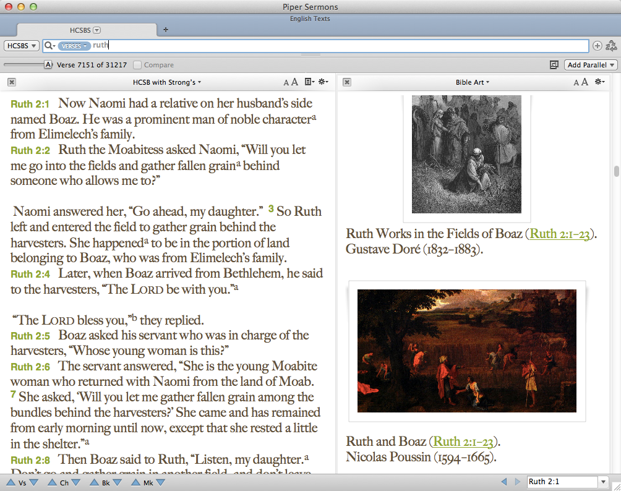Click the "Gustave Doré (1832–1883)." caption
This screenshot has width=621, height=491.
(414, 249)
